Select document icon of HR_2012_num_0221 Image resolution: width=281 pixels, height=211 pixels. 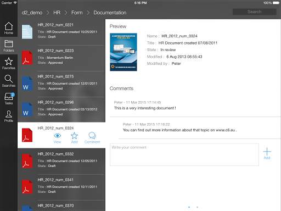coord(27,32)
